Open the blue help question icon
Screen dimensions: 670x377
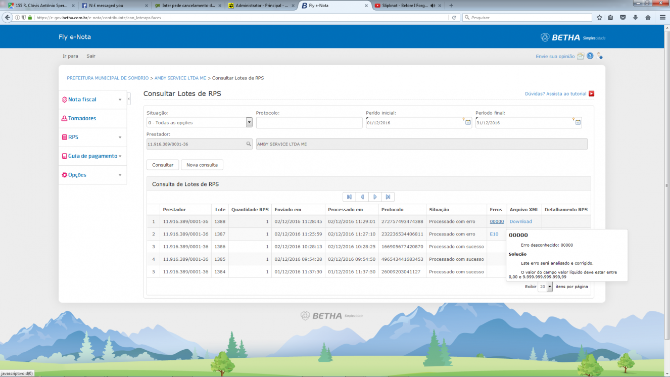click(590, 56)
